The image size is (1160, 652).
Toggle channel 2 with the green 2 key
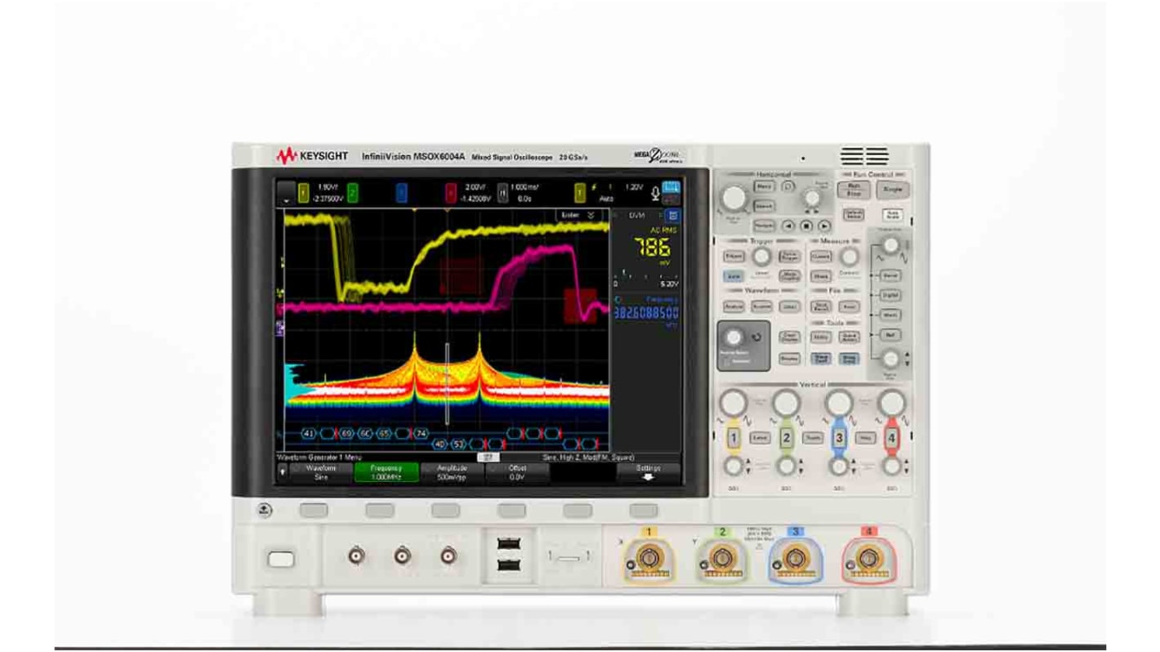click(786, 438)
